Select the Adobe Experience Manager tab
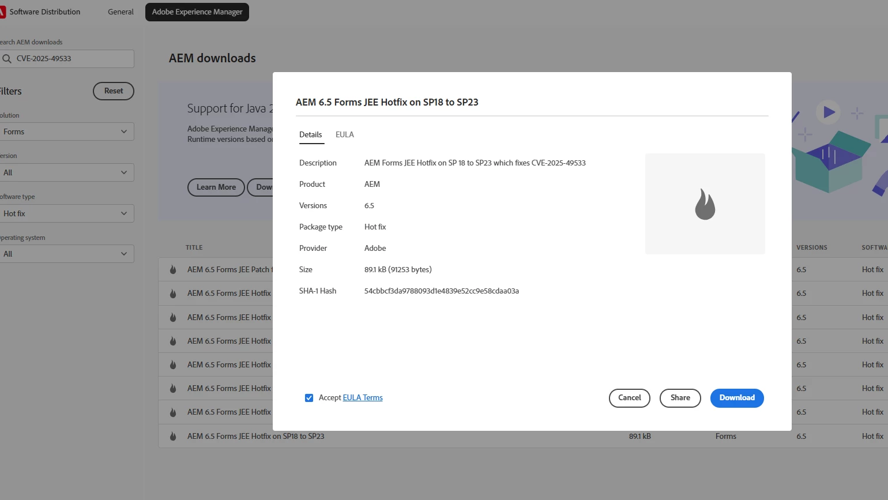The image size is (888, 500). pos(197,12)
